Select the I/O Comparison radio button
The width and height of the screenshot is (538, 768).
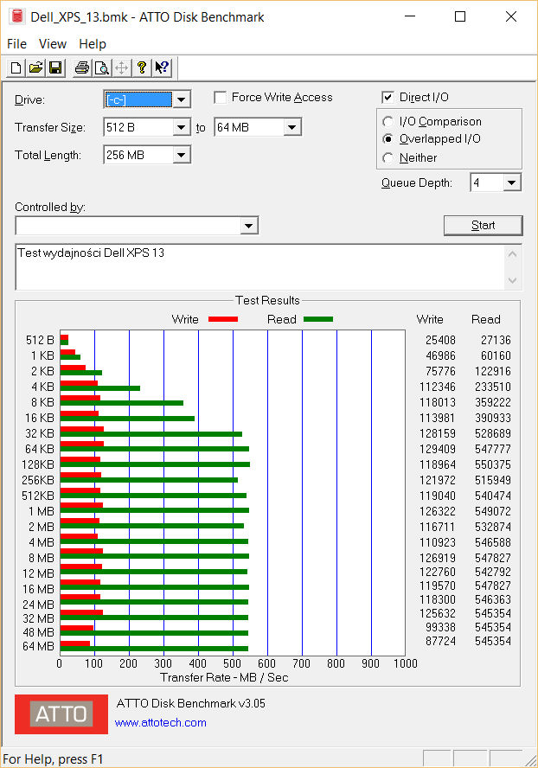click(388, 121)
